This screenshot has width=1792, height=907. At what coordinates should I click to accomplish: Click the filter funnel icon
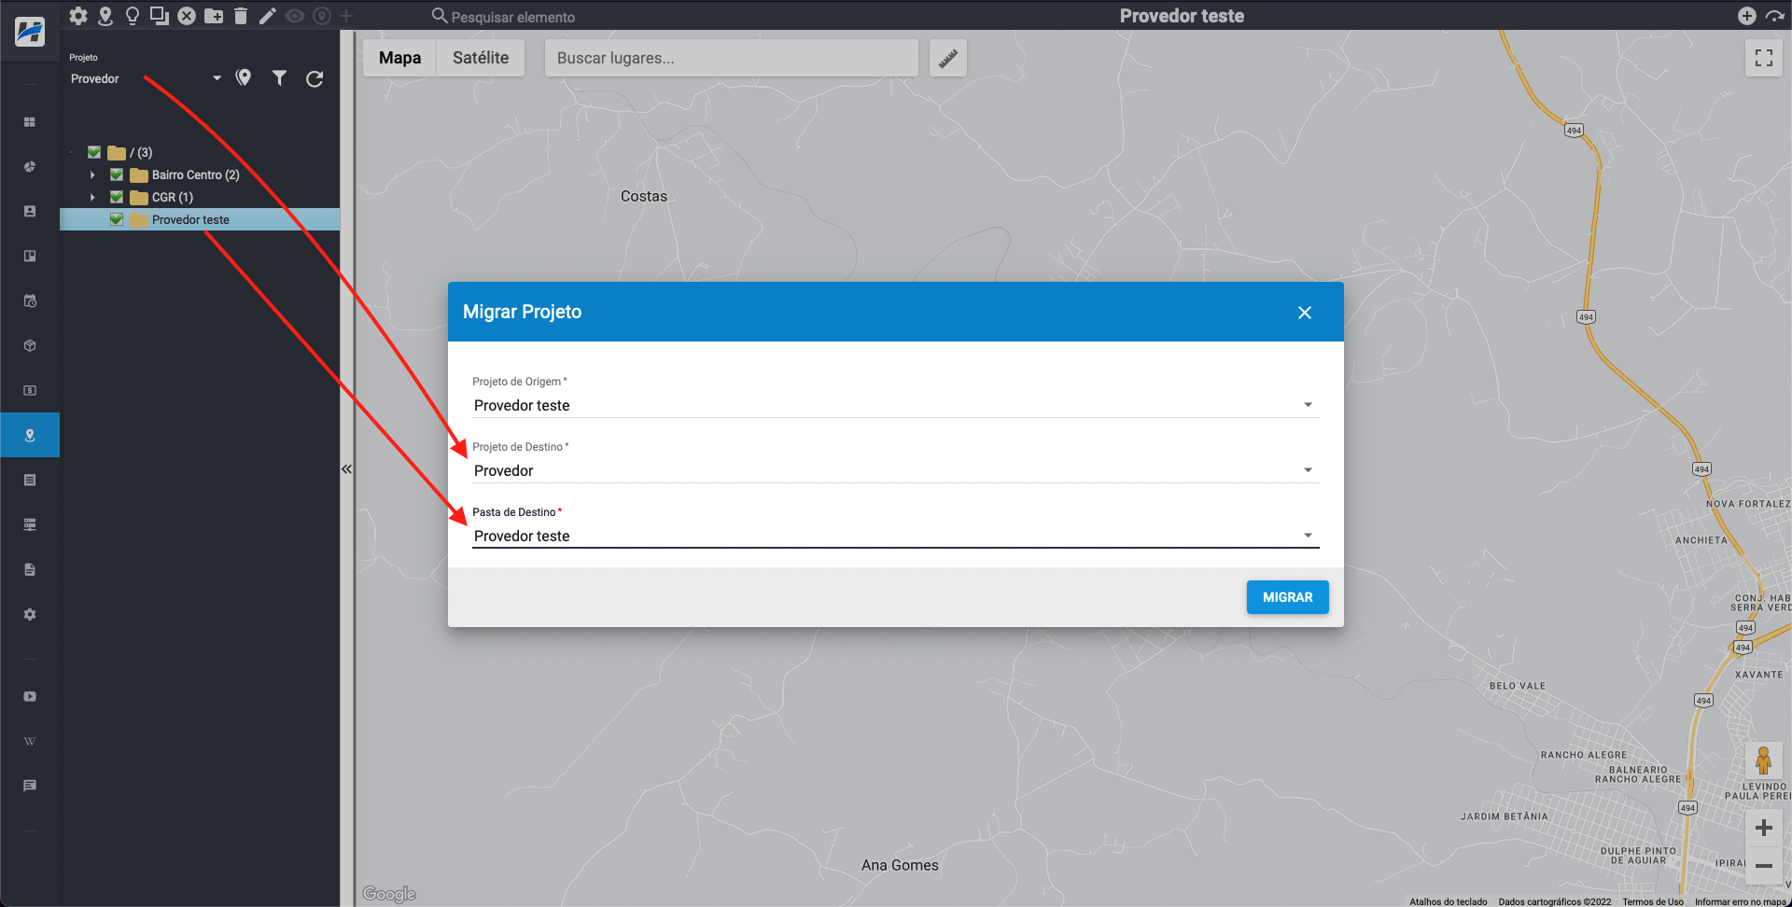[279, 78]
